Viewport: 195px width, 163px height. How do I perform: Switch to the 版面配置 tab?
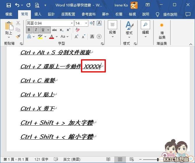pos(68,14)
